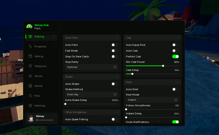The width and height of the screenshot is (219, 135).
Task: Click the Slimey Hub green slime logo
Action: [x=29, y=26]
